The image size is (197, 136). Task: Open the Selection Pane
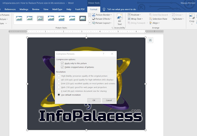tap(158, 19)
